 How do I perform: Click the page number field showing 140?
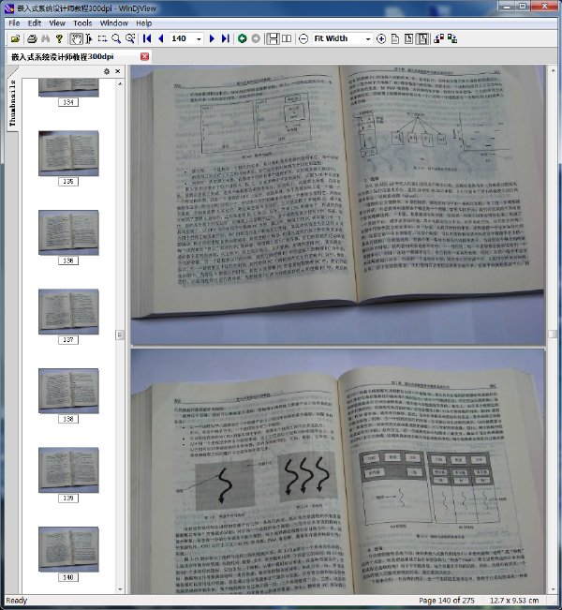point(182,38)
